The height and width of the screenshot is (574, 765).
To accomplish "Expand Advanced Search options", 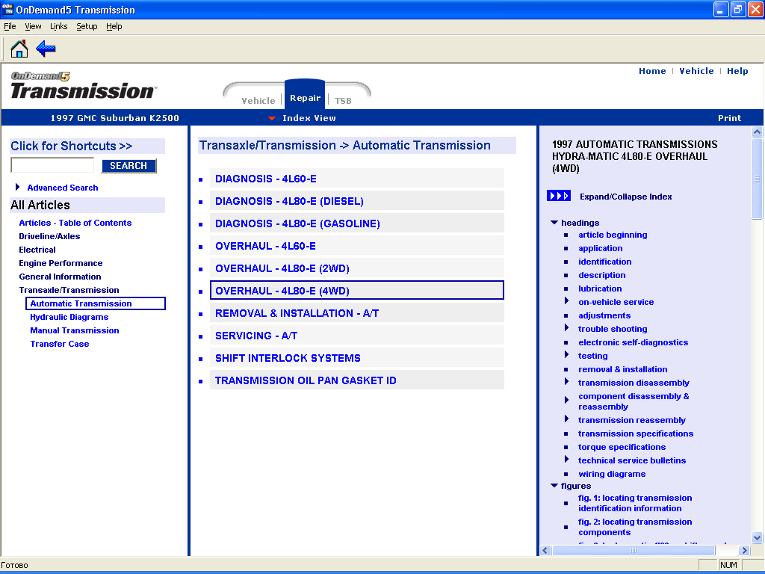I will click(18, 187).
